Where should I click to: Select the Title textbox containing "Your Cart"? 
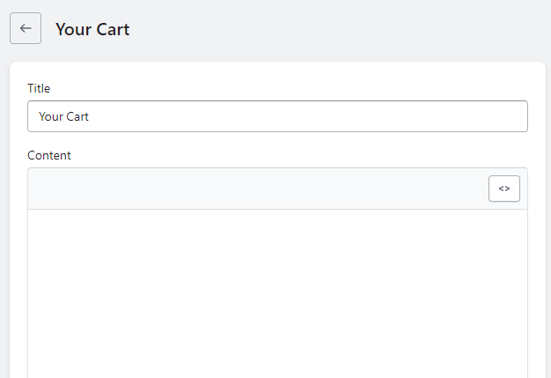pyautogui.click(x=277, y=116)
